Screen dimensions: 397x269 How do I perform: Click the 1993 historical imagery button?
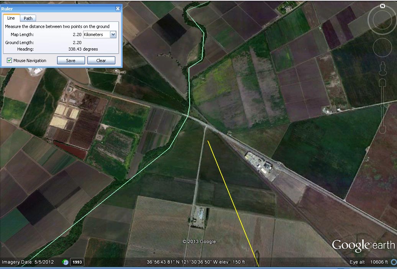click(77, 262)
